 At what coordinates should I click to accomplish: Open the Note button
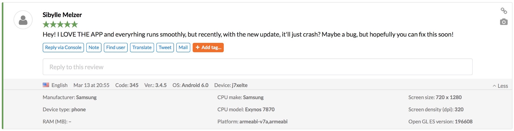coord(94,47)
